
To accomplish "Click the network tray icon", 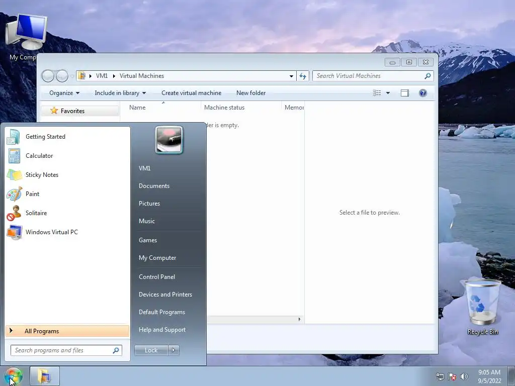I will point(440,376).
